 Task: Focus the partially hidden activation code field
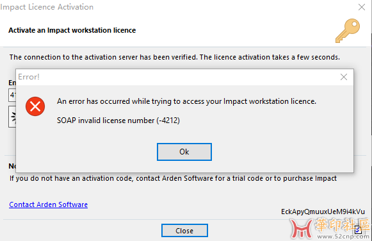pos(12,96)
